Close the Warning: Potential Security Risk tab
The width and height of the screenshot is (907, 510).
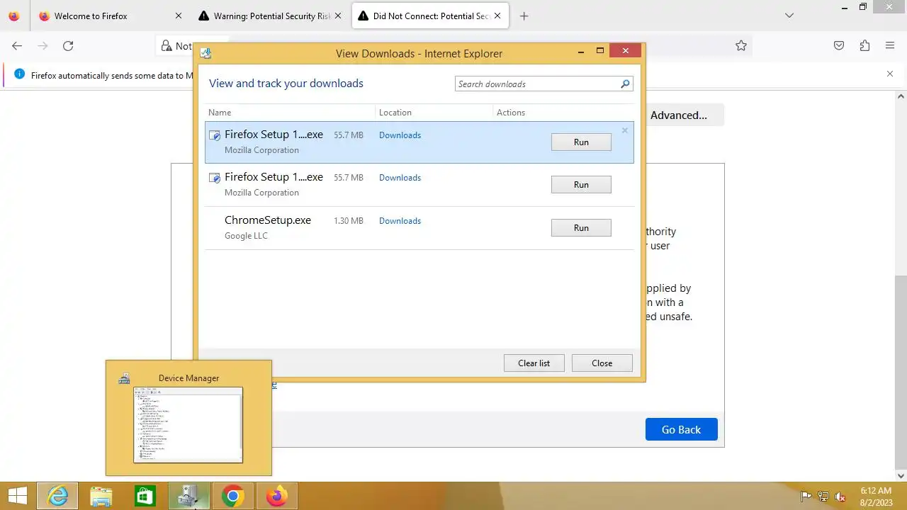pos(337,16)
